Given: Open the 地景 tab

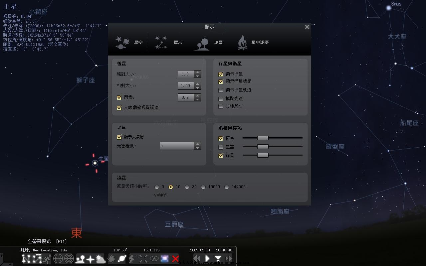Looking at the screenshot, I should (209, 43).
